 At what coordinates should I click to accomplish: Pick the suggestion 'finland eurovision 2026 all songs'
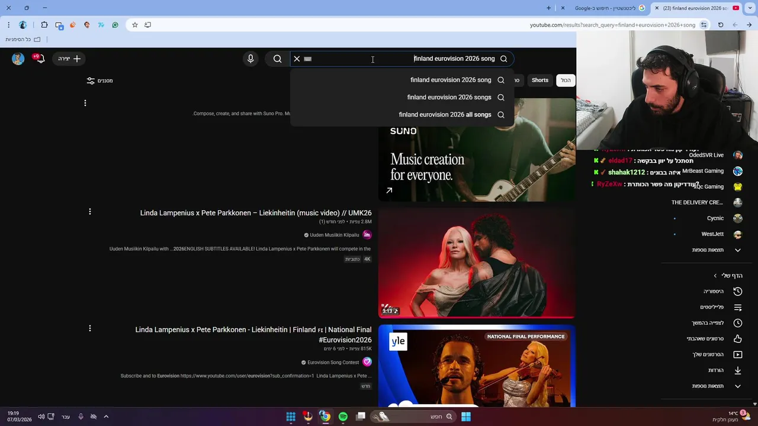(x=402, y=115)
